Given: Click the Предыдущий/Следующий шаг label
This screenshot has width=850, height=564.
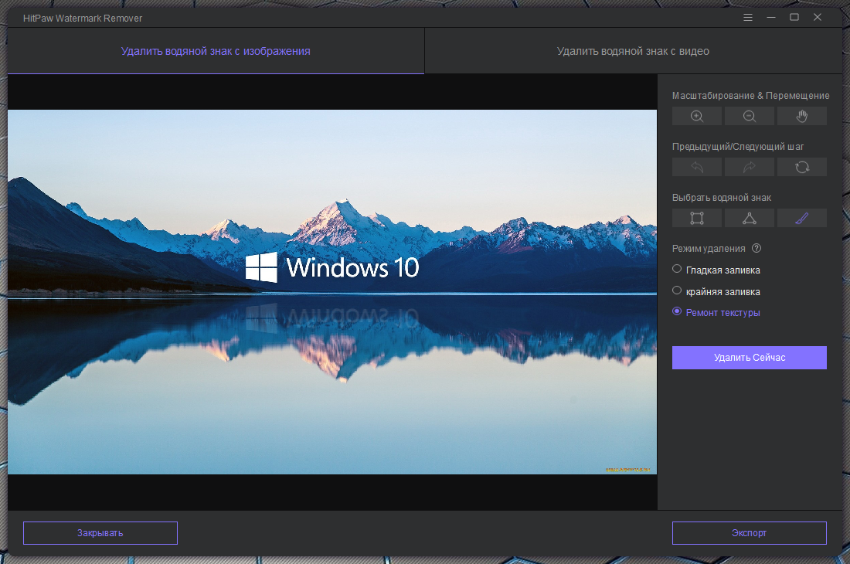Looking at the screenshot, I should coord(738,146).
